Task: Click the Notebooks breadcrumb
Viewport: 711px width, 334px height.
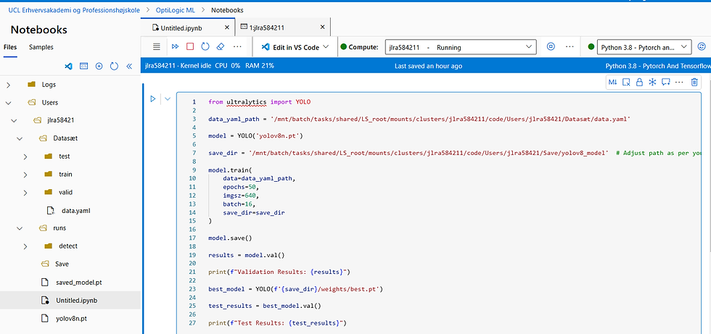Action: pos(227,10)
